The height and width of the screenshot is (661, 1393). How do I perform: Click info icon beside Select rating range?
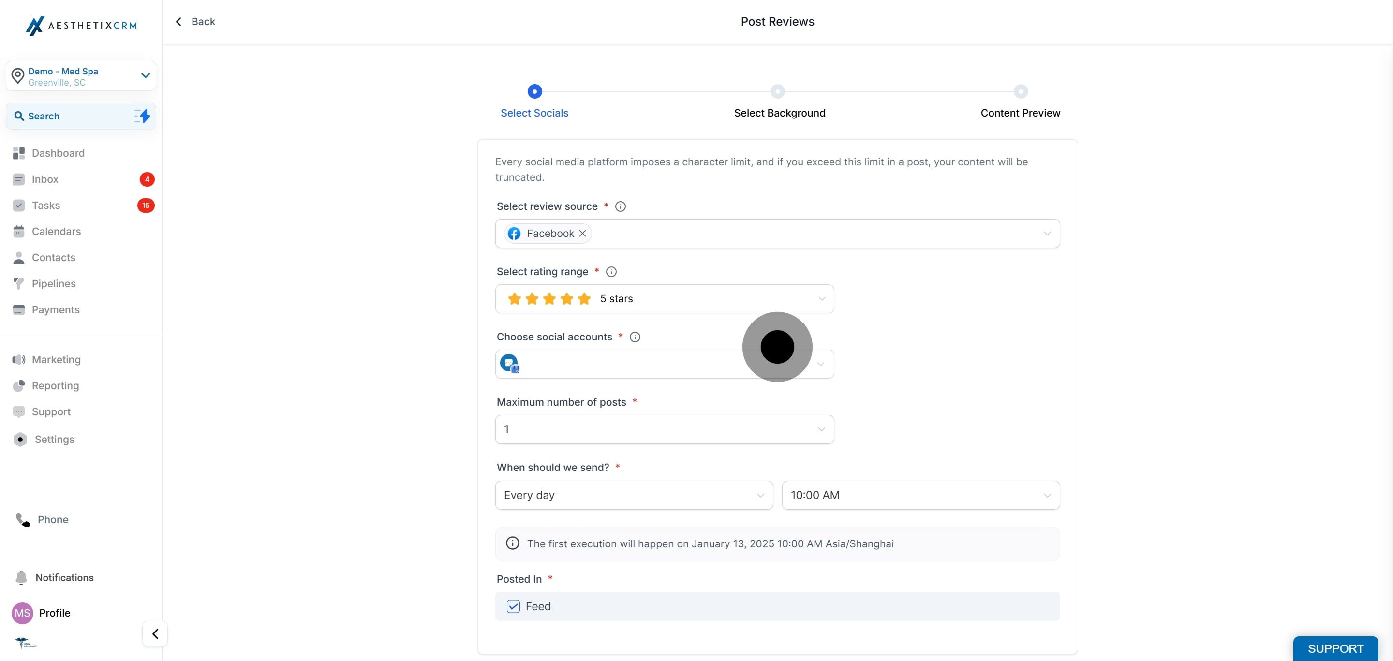[x=611, y=271]
